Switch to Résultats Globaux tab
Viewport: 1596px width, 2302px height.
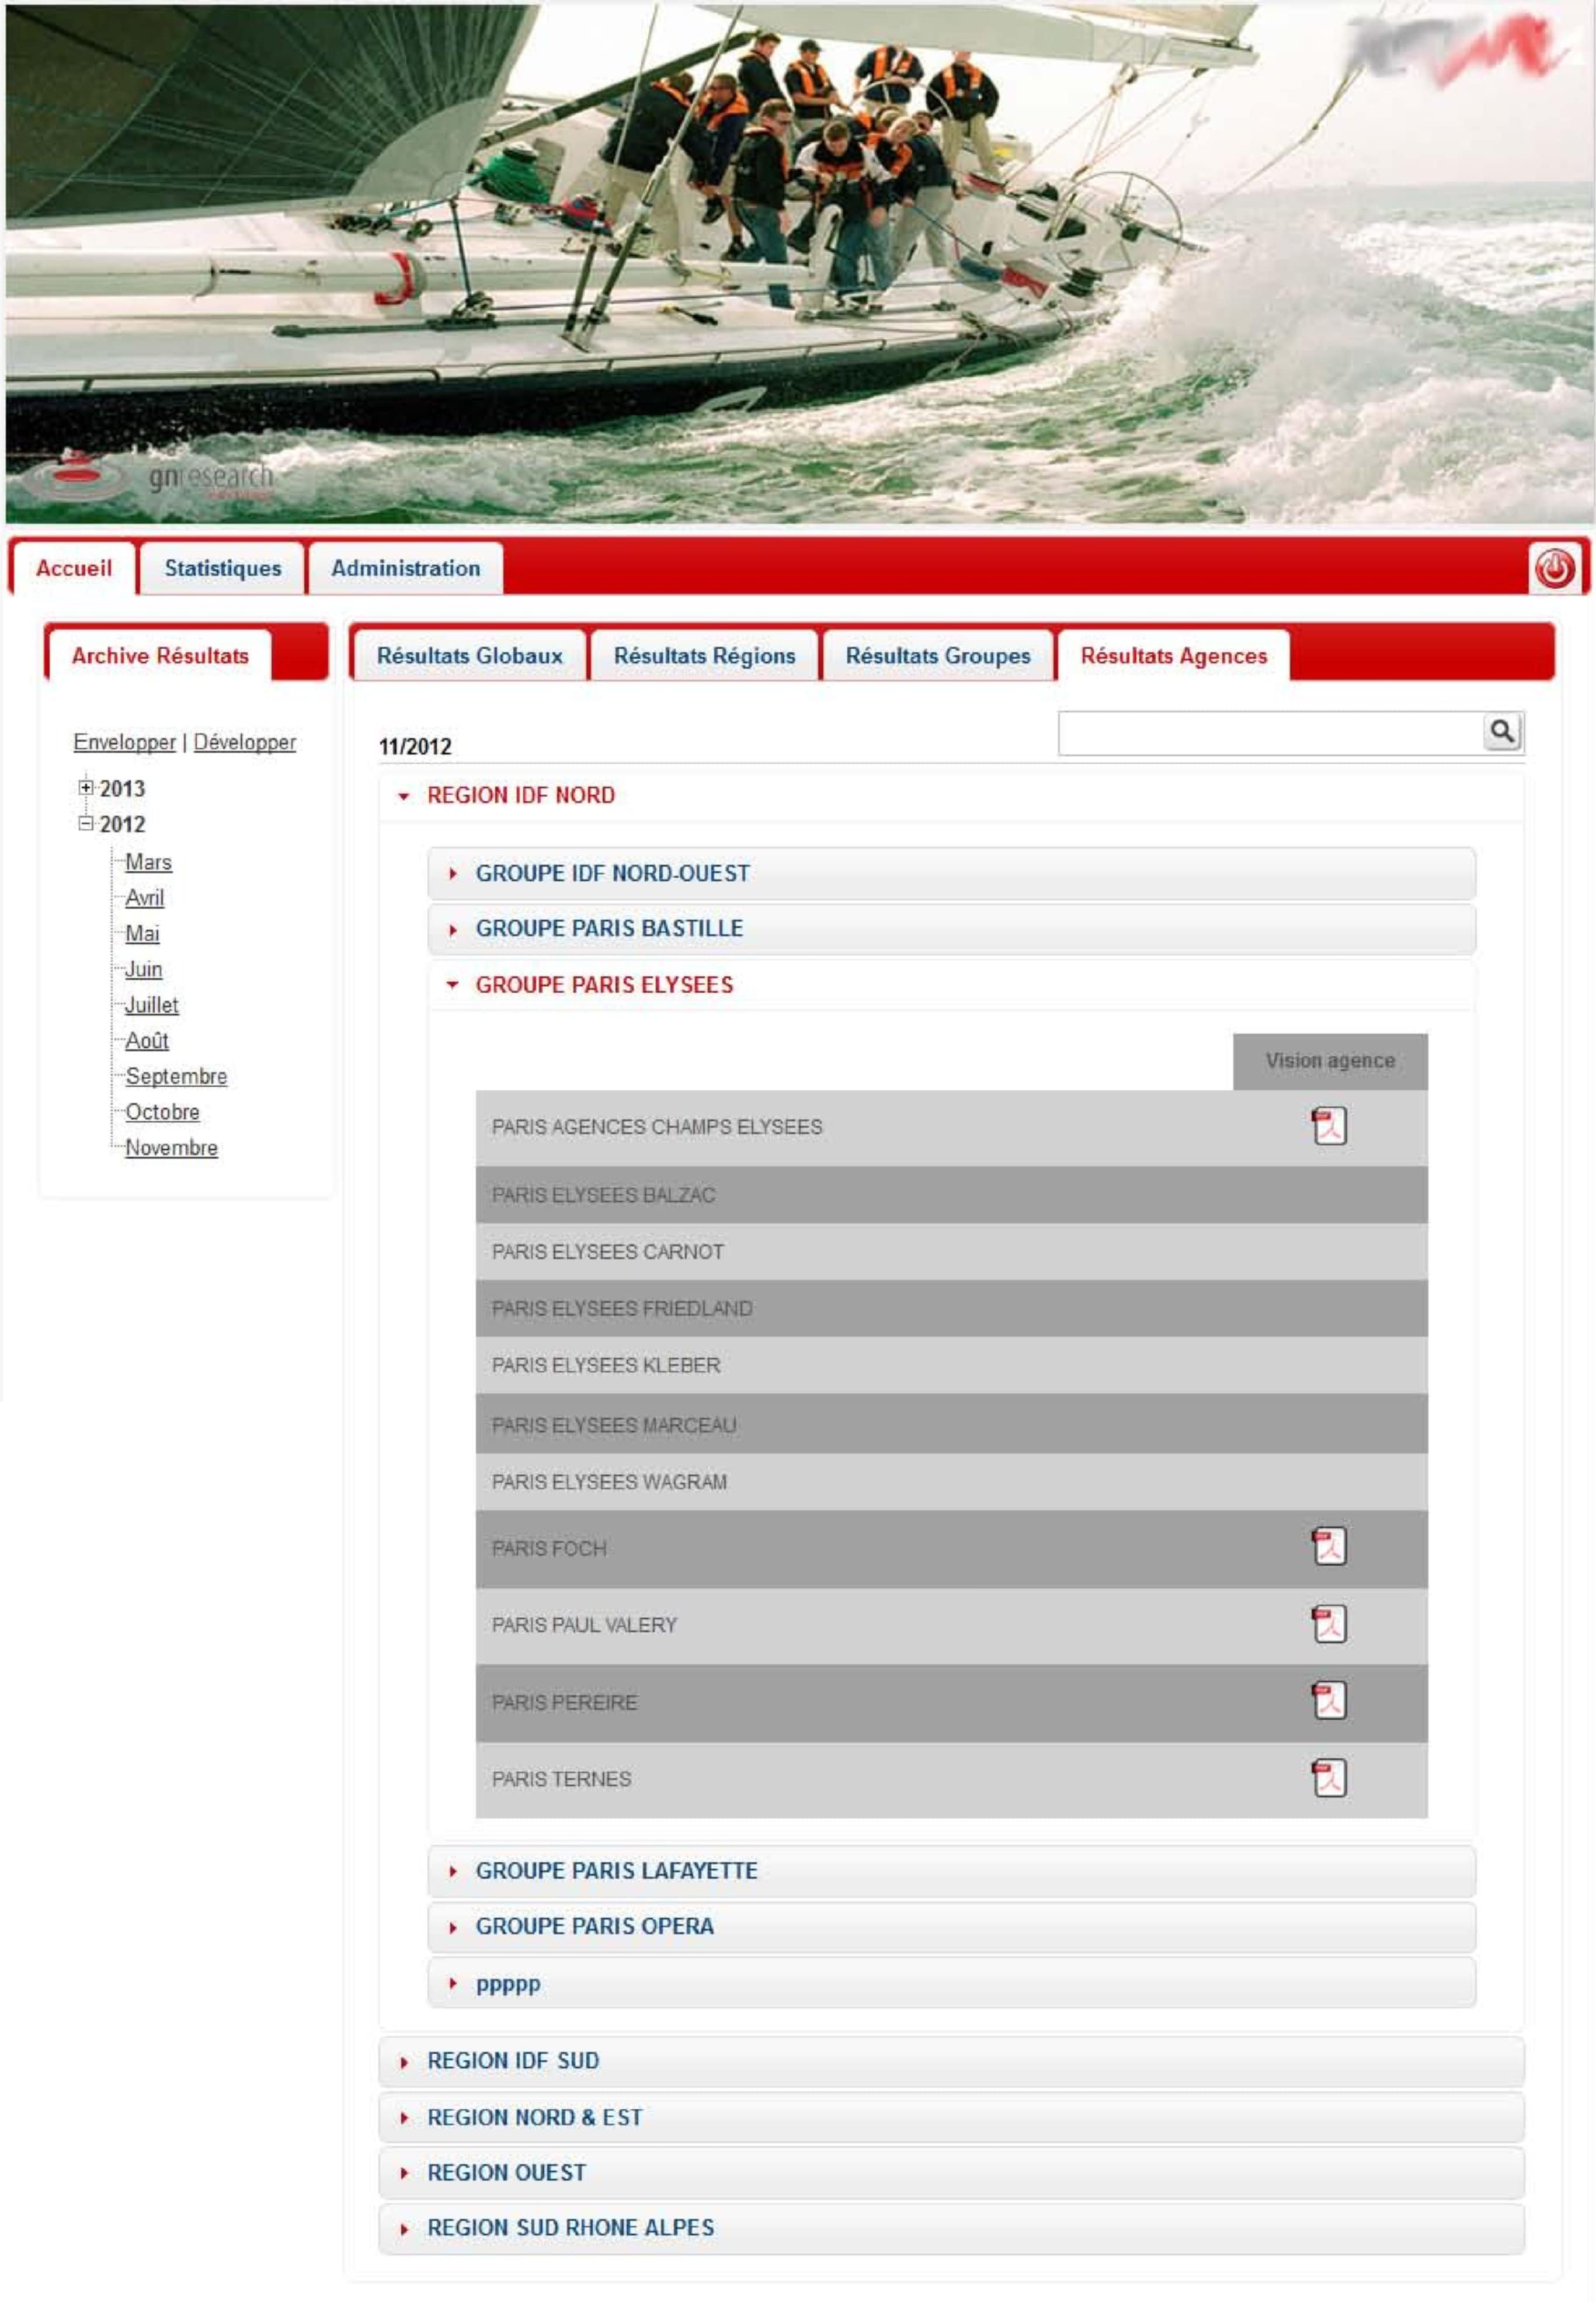point(469,656)
